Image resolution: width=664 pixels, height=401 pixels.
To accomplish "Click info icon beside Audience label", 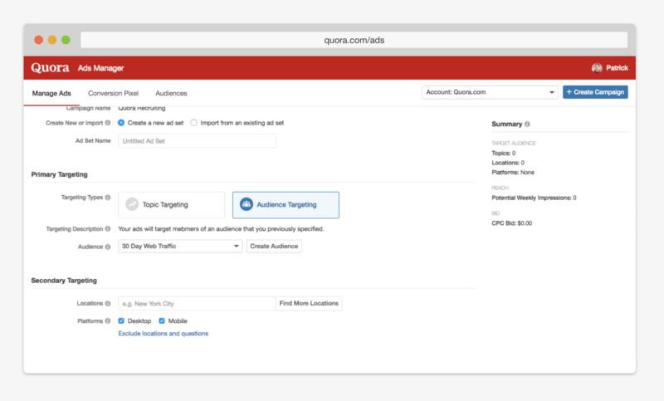I will (x=108, y=247).
